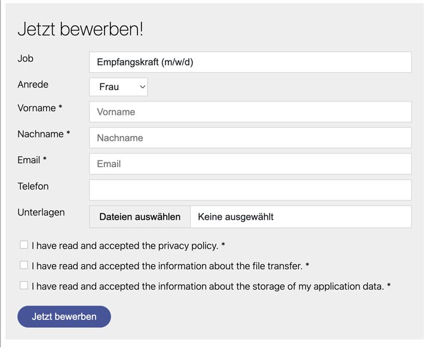
Task: Click the Email field label
Action: tap(32, 160)
